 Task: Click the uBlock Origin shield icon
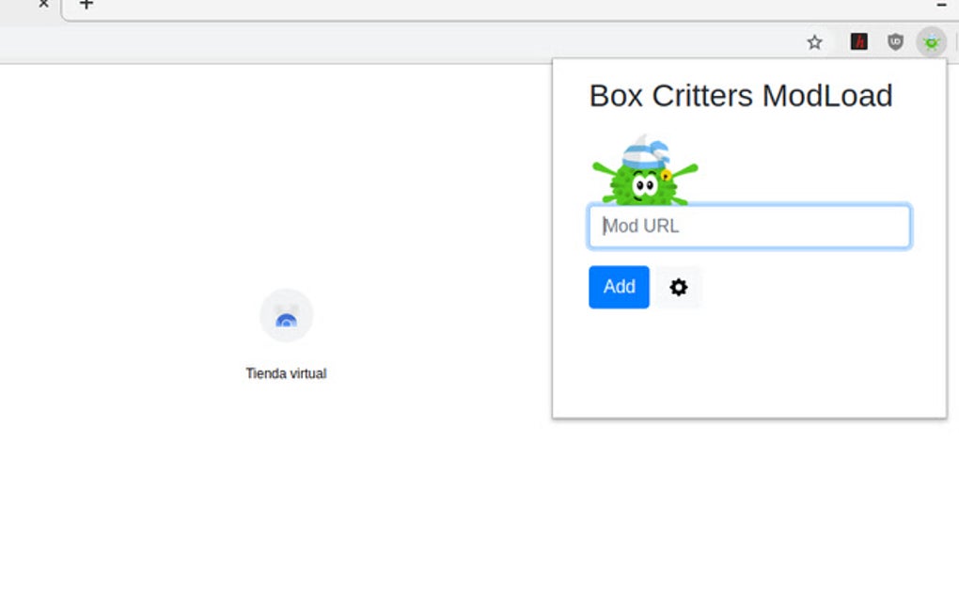[894, 41]
